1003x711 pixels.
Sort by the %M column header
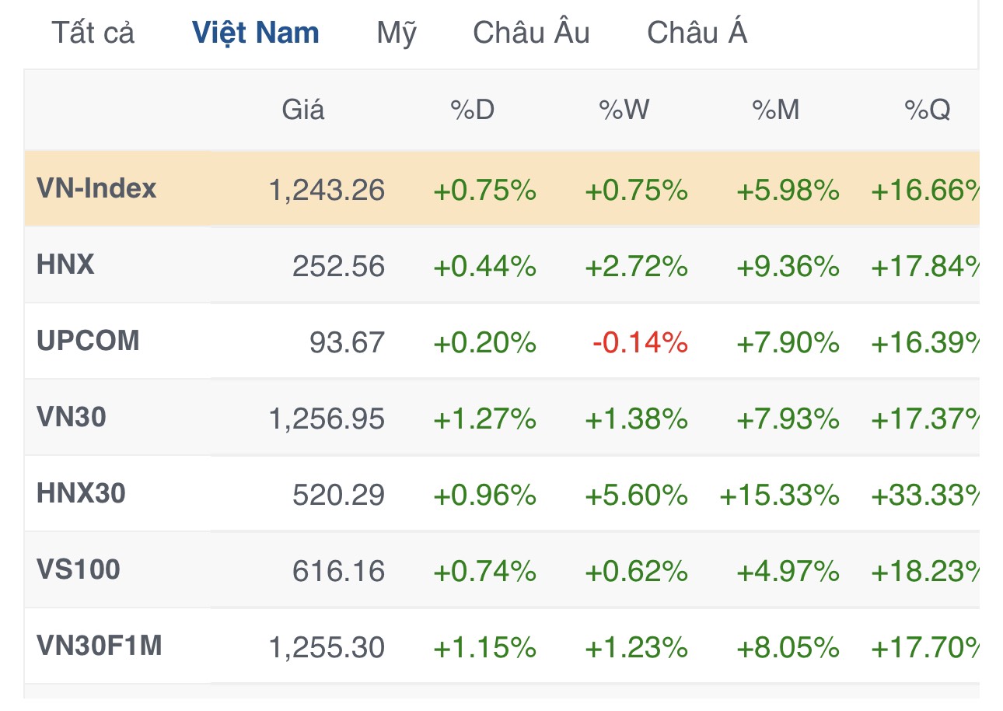[x=776, y=110]
